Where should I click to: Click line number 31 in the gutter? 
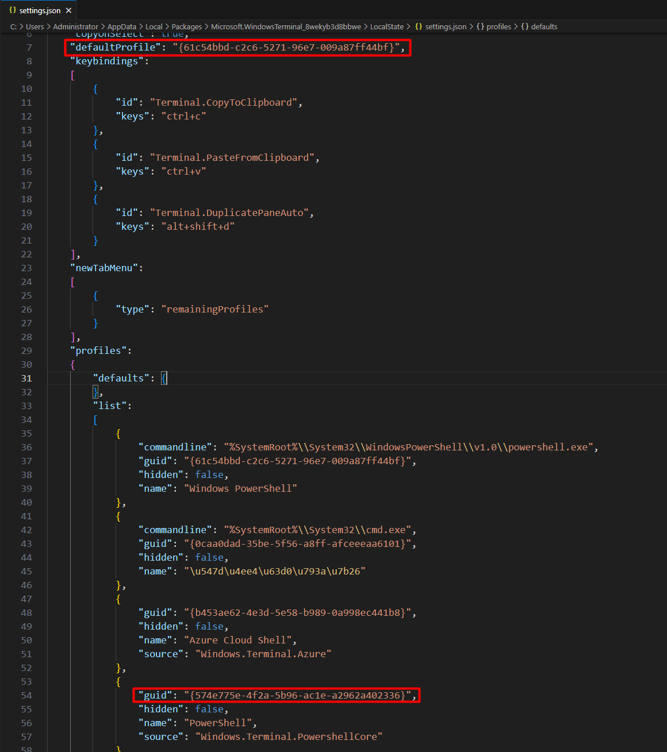click(26, 378)
